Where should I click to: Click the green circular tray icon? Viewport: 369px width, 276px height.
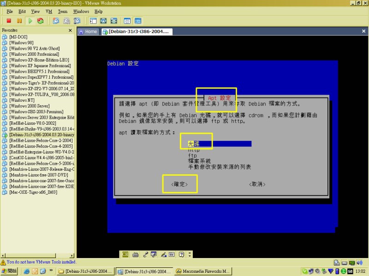coord(344,271)
